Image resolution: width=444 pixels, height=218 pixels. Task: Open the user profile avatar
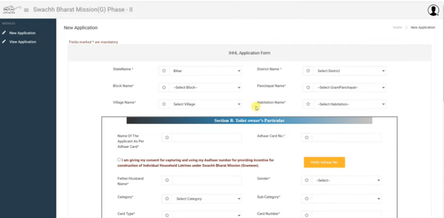(x=433, y=10)
